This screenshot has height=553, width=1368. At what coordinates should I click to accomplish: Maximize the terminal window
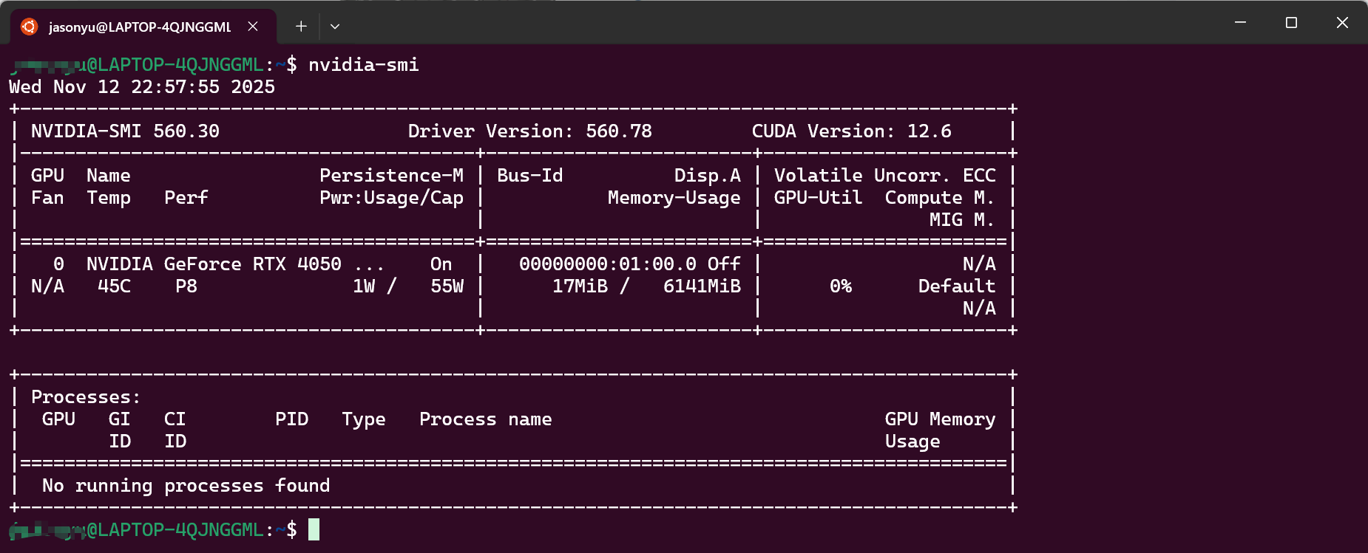pyautogui.click(x=1291, y=23)
